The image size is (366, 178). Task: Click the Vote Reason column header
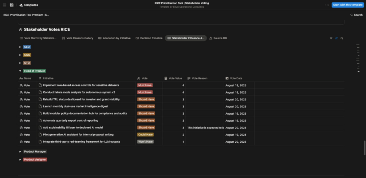point(205,78)
